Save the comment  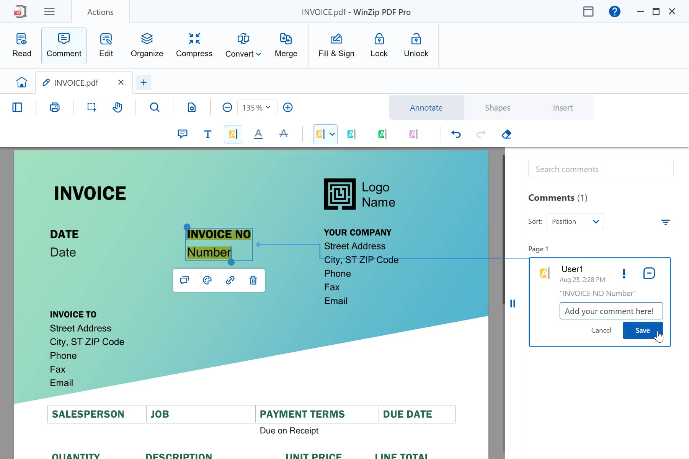click(x=642, y=330)
